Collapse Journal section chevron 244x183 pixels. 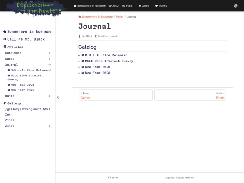[50, 65]
